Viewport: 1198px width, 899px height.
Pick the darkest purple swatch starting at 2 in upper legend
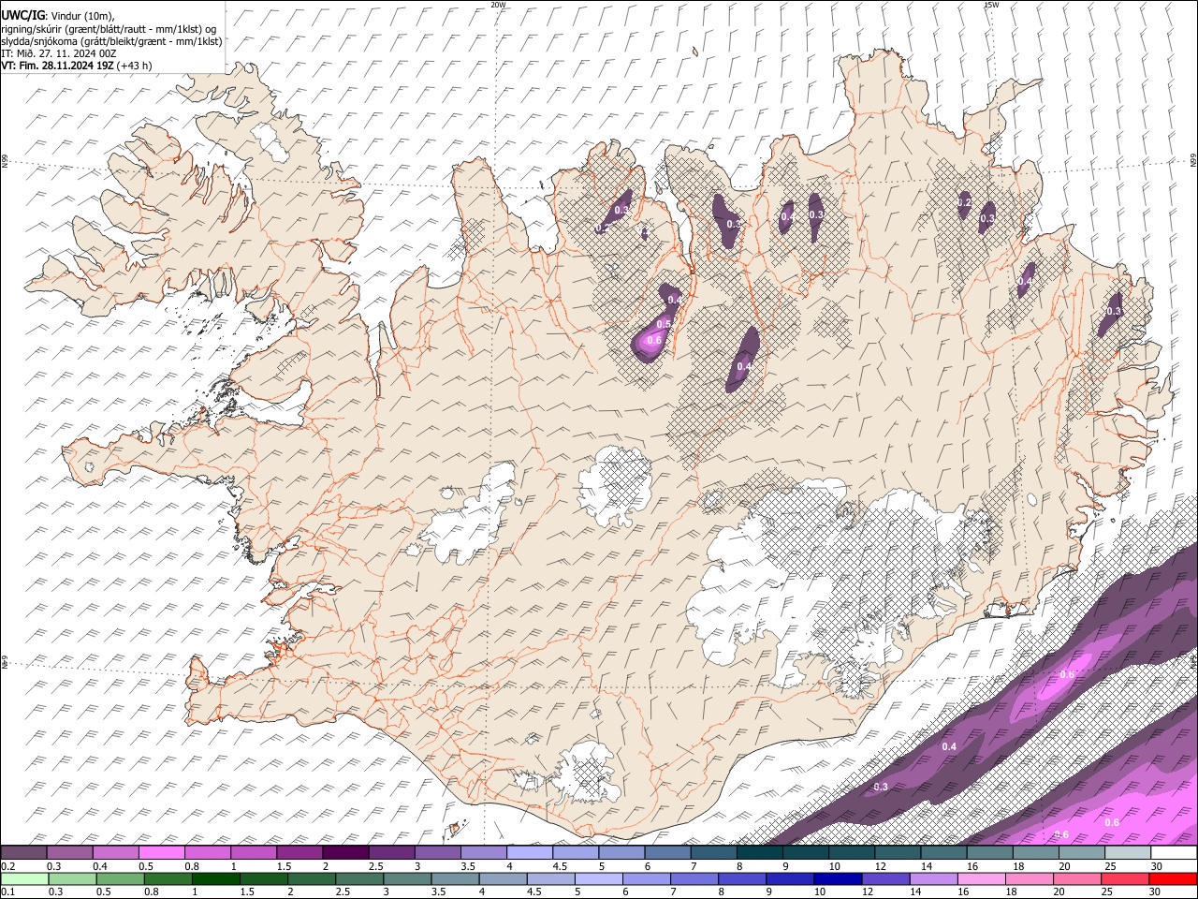[345, 853]
